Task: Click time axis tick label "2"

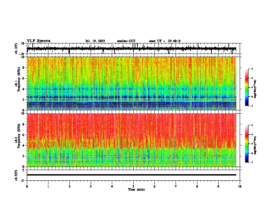Action: pyautogui.click(x=70, y=186)
